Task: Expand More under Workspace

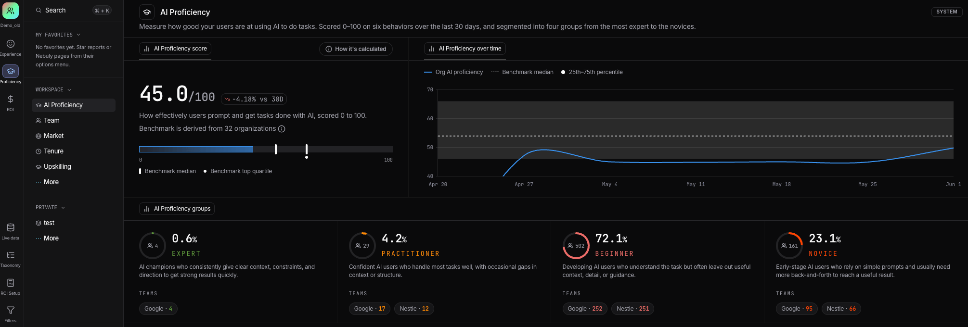Action: [x=74, y=182]
